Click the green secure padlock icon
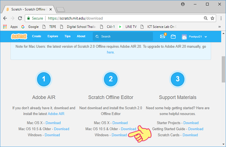226x147 pixels. pyautogui.click(x=28, y=18)
